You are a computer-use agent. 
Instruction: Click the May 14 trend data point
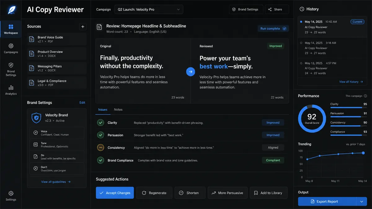click(x=363, y=153)
